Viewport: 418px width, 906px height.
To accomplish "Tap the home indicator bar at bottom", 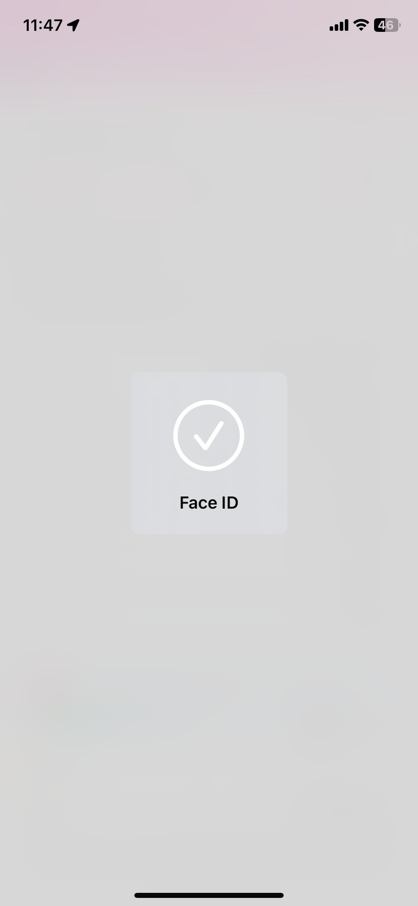I will (209, 895).
